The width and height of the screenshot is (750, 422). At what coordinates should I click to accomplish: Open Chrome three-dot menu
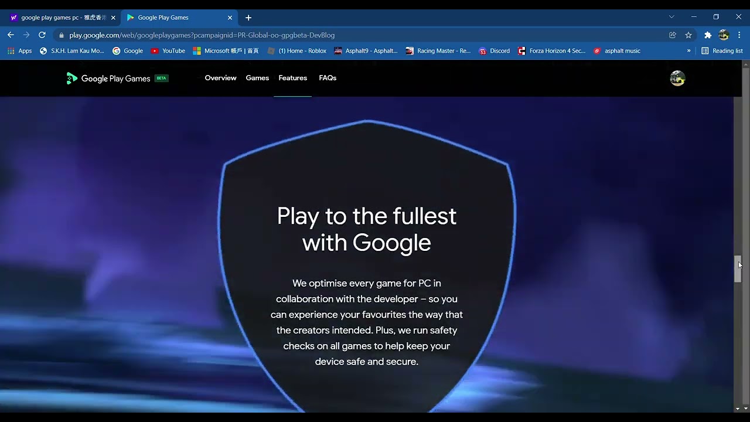739,35
